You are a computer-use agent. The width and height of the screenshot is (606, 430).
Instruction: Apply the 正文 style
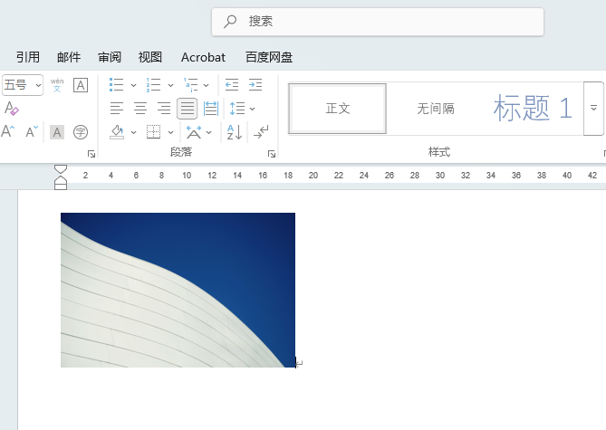(x=337, y=109)
